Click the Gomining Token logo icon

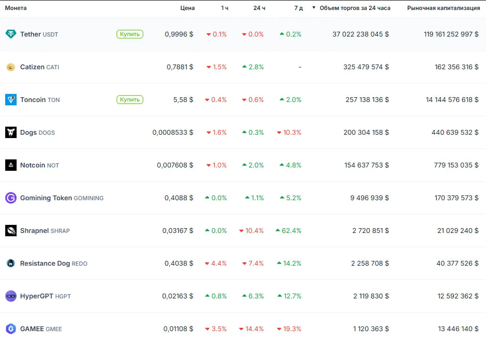[x=11, y=198]
